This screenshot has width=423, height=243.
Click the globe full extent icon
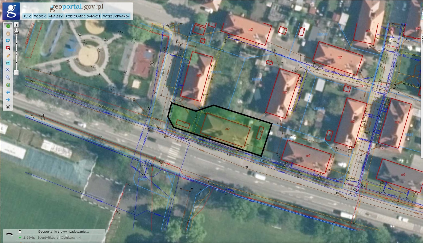[8, 85]
